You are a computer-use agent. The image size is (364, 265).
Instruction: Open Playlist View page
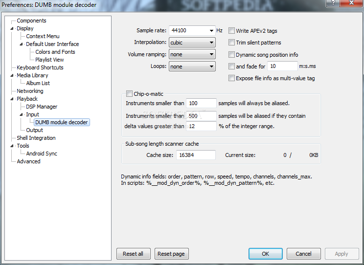49,60
